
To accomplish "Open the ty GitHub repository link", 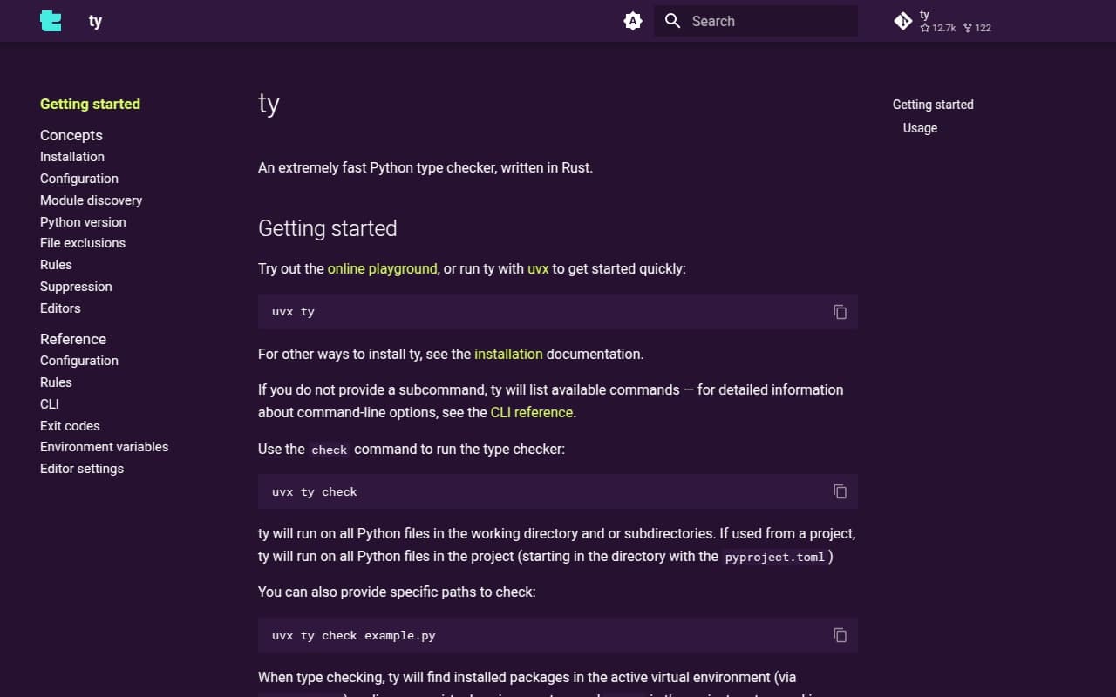I will click(942, 21).
